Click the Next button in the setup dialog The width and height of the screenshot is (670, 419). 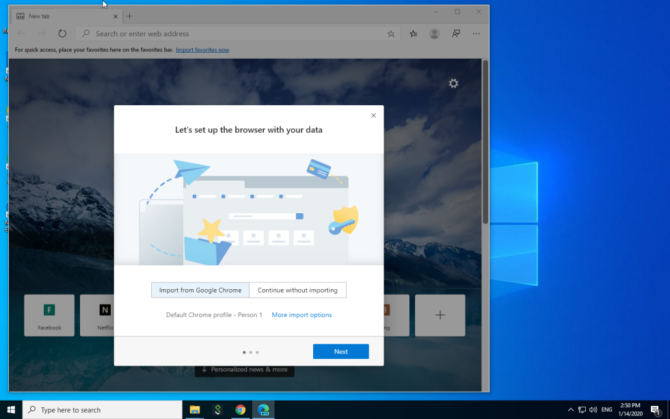pos(340,351)
